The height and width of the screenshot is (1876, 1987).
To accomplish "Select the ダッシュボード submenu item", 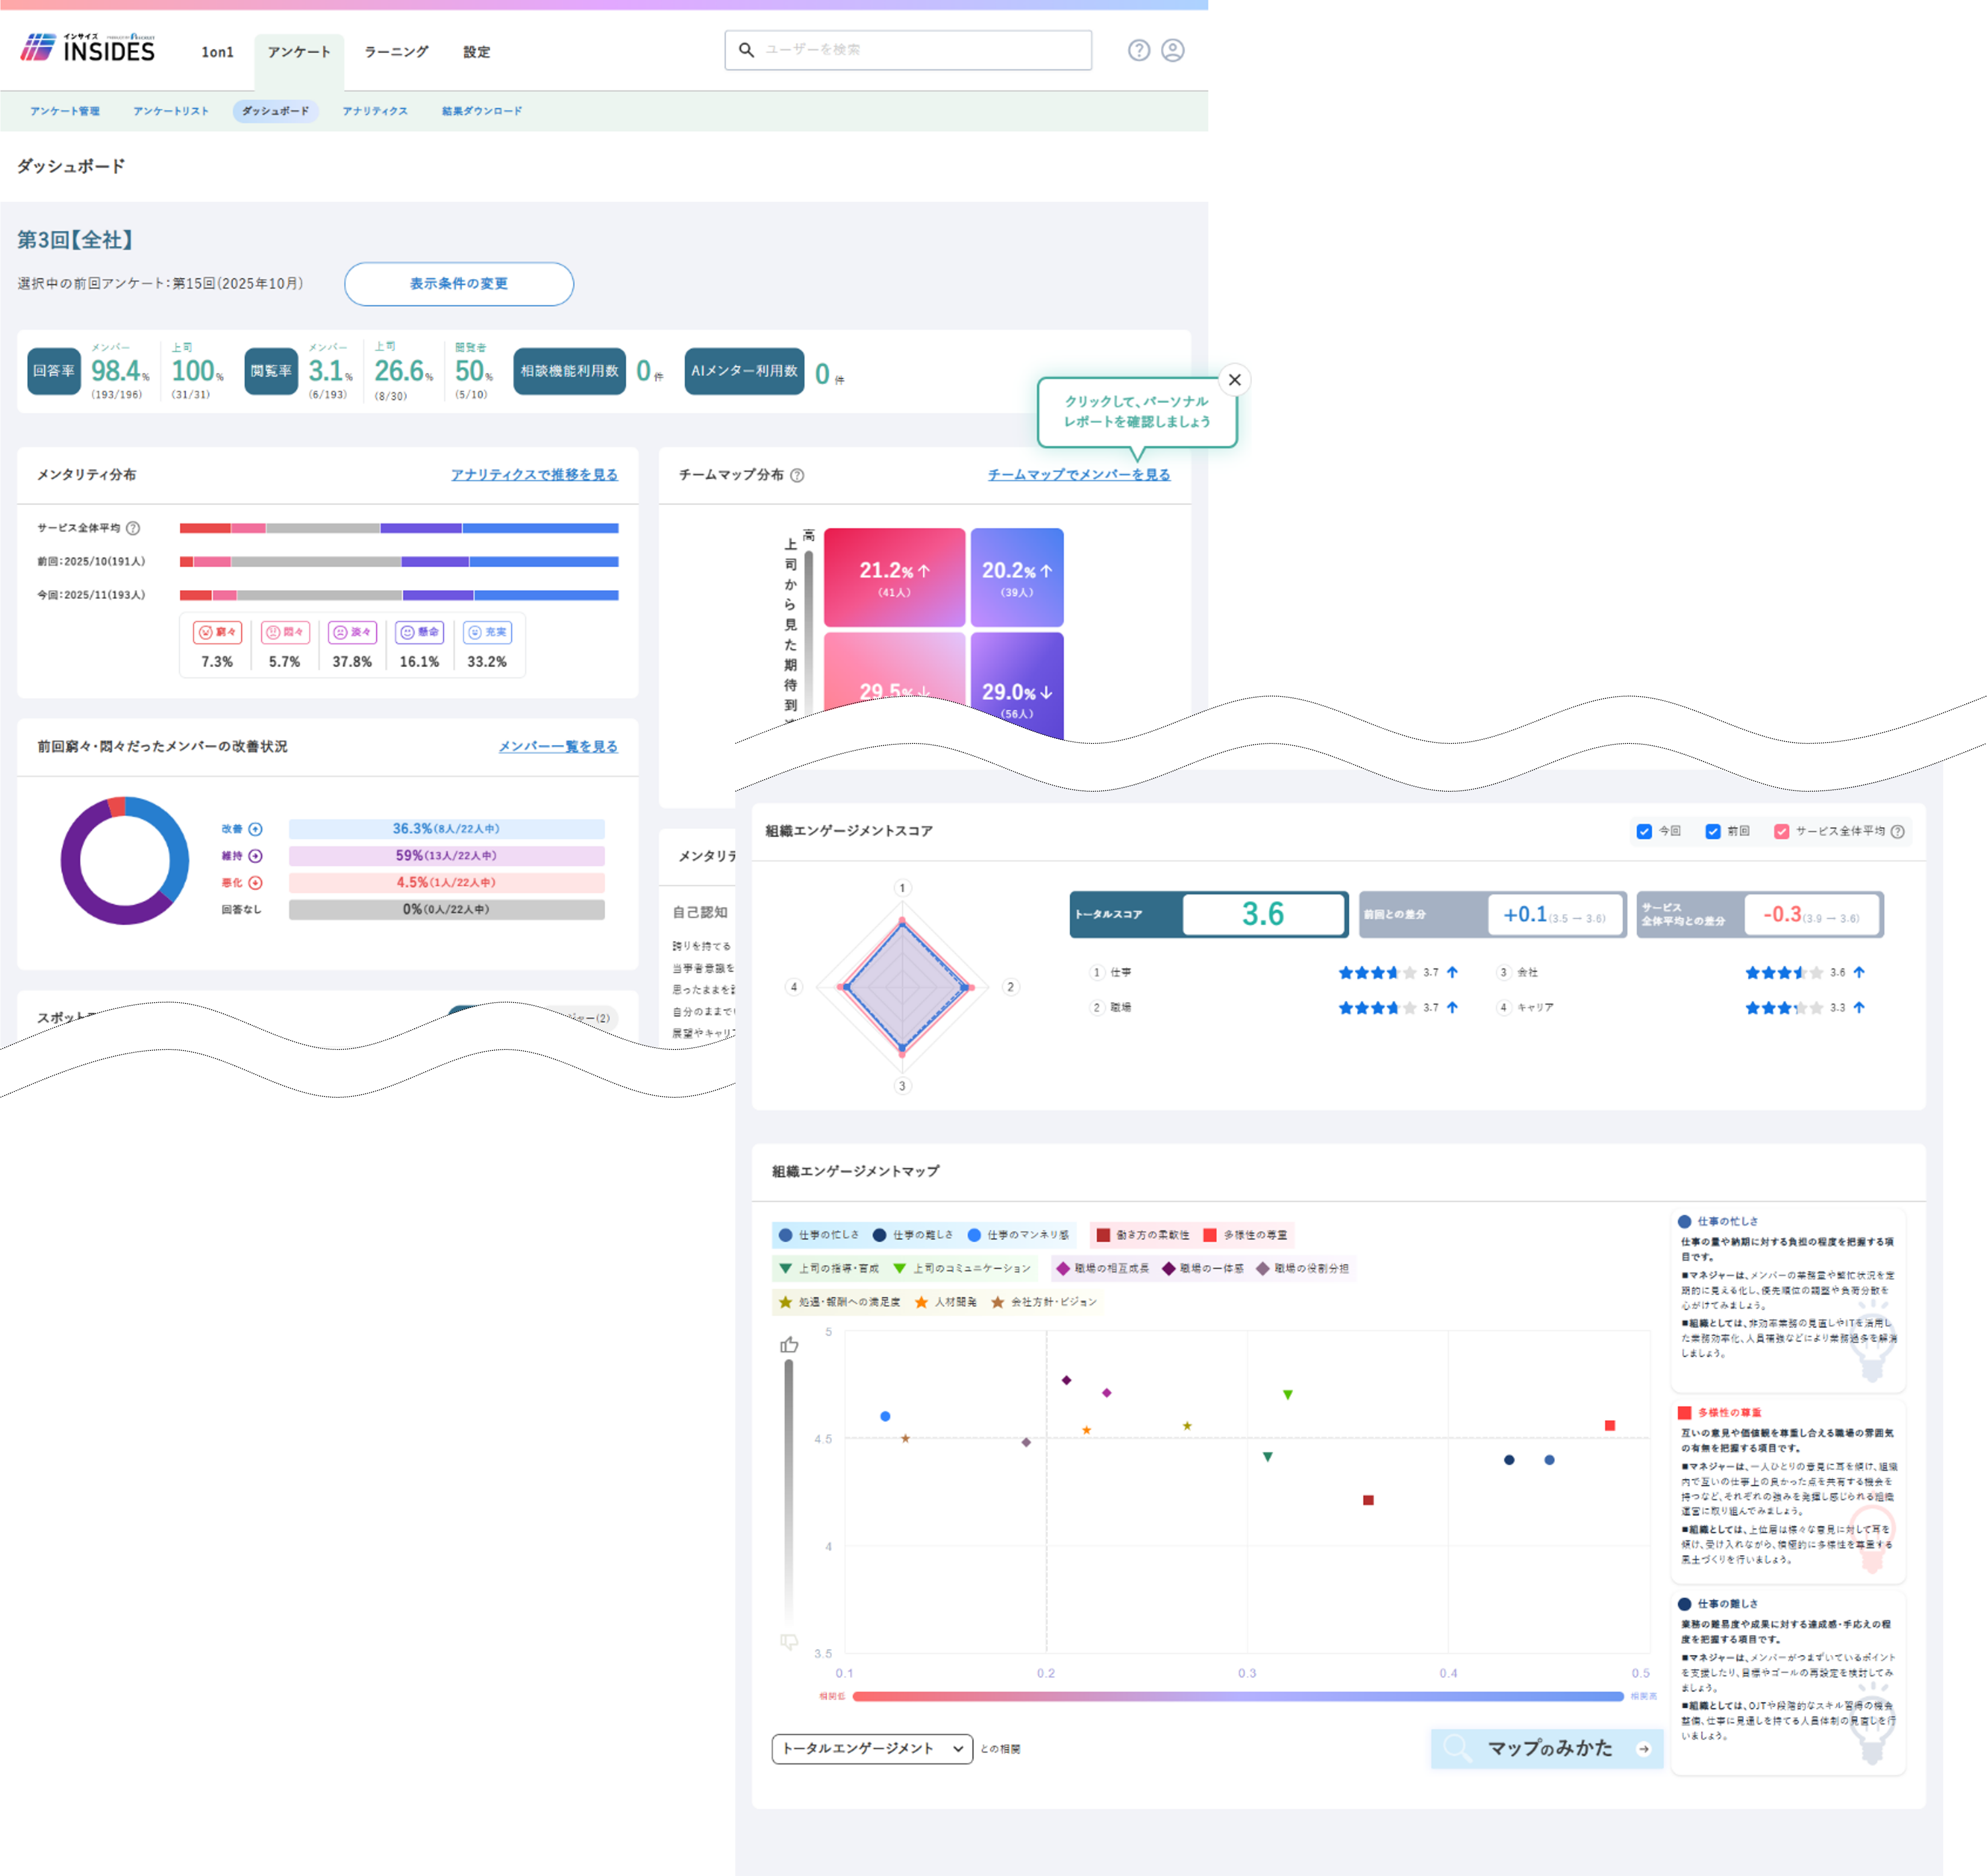I will coord(276,111).
